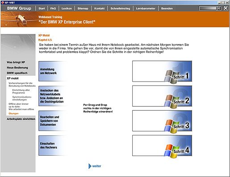Select 'XP mobil' chapter in sidebar
This screenshot has width=230, height=177.
(x=13, y=78)
